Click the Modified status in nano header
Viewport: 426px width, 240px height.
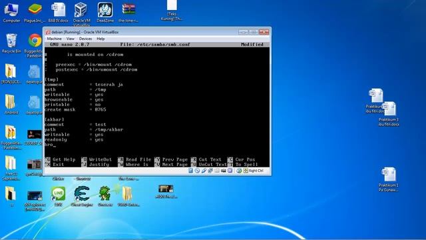click(252, 45)
